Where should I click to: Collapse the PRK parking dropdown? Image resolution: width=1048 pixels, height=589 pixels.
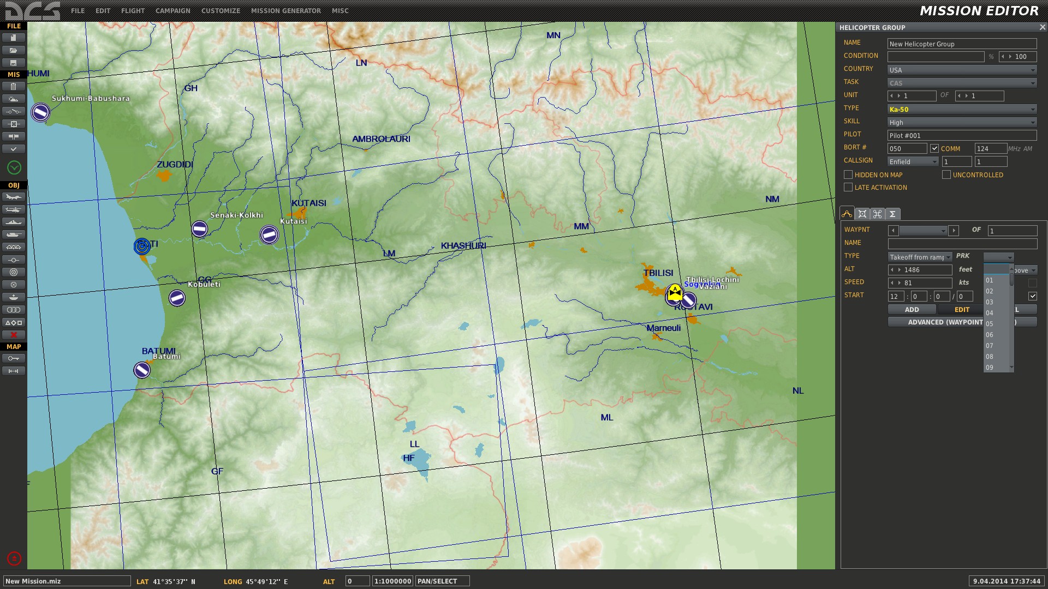click(x=998, y=257)
